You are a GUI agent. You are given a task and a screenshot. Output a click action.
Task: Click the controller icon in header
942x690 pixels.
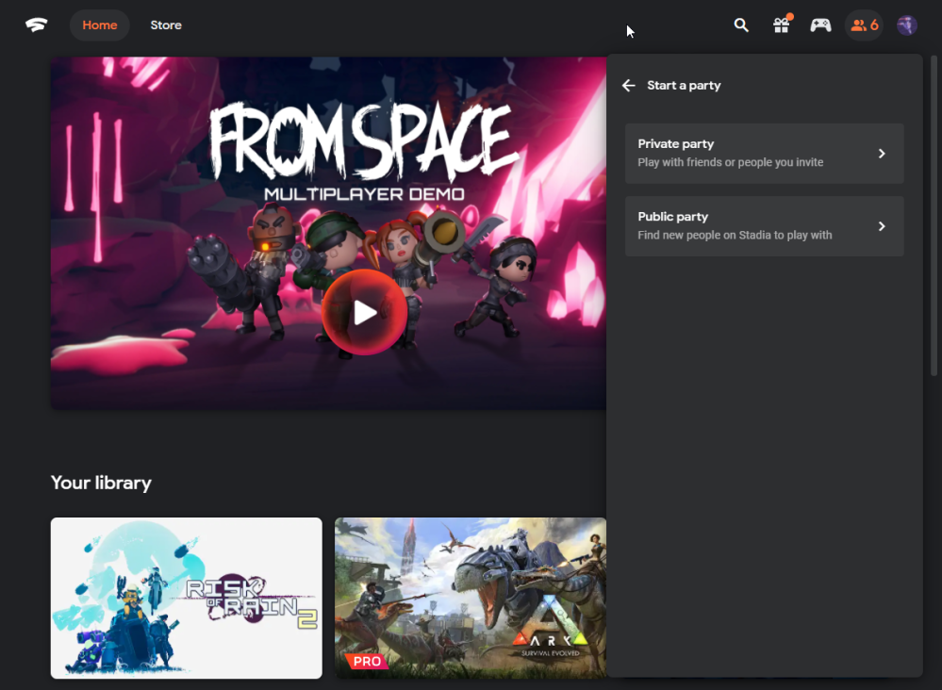coord(821,25)
